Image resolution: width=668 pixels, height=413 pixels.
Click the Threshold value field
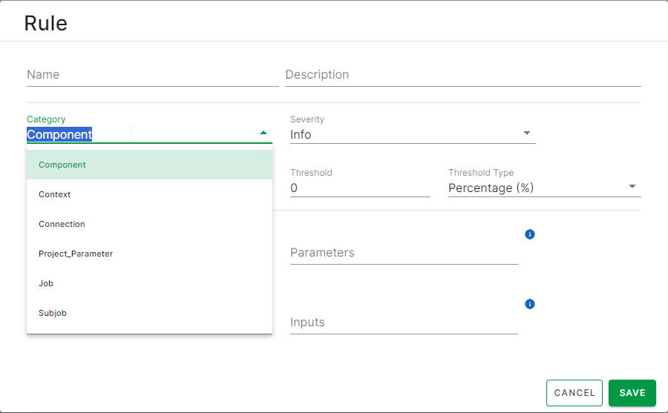(x=359, y=188)
